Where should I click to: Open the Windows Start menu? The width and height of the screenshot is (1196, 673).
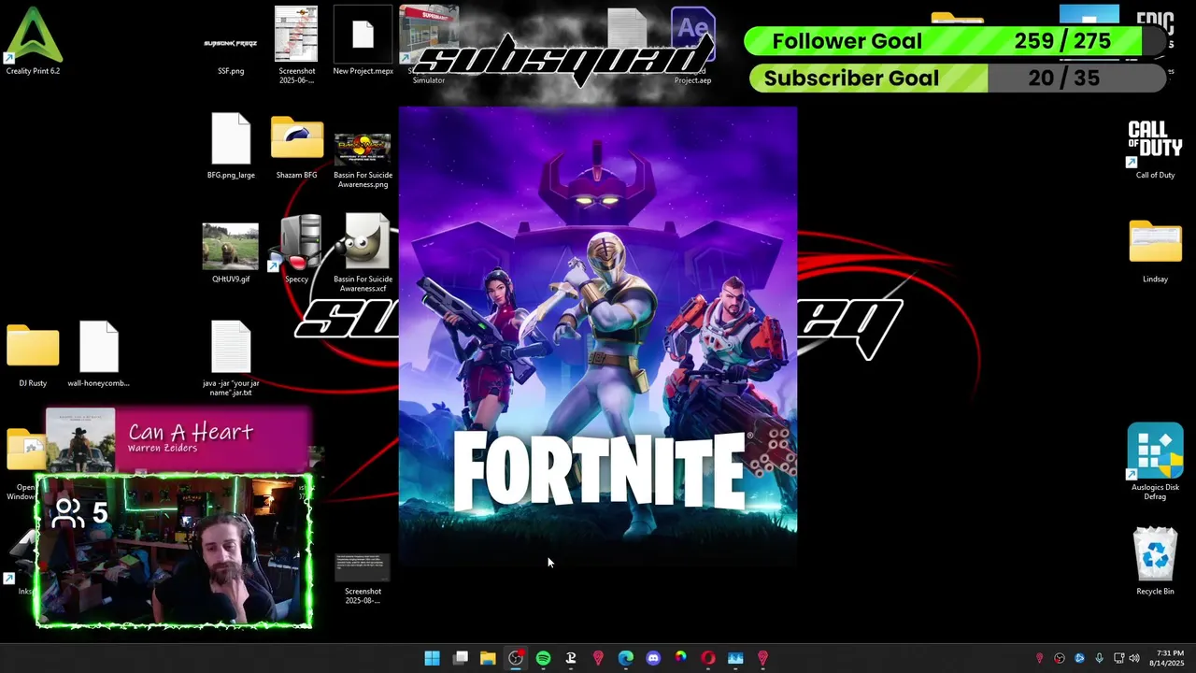tap(432, 658)
